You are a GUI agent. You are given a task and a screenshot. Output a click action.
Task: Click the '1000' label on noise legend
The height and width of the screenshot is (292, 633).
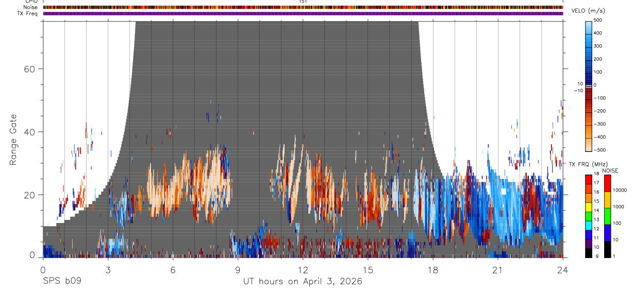(x=619, y=207)
